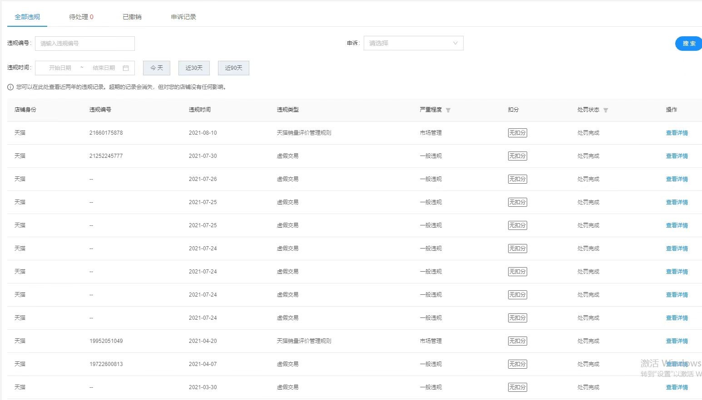
Task: Click the 扣分 column header
Action: click(513, 110)
